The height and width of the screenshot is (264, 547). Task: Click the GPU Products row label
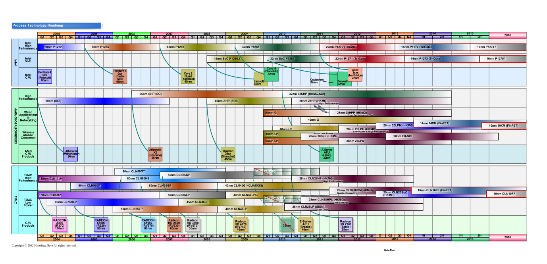pos(28,224)
